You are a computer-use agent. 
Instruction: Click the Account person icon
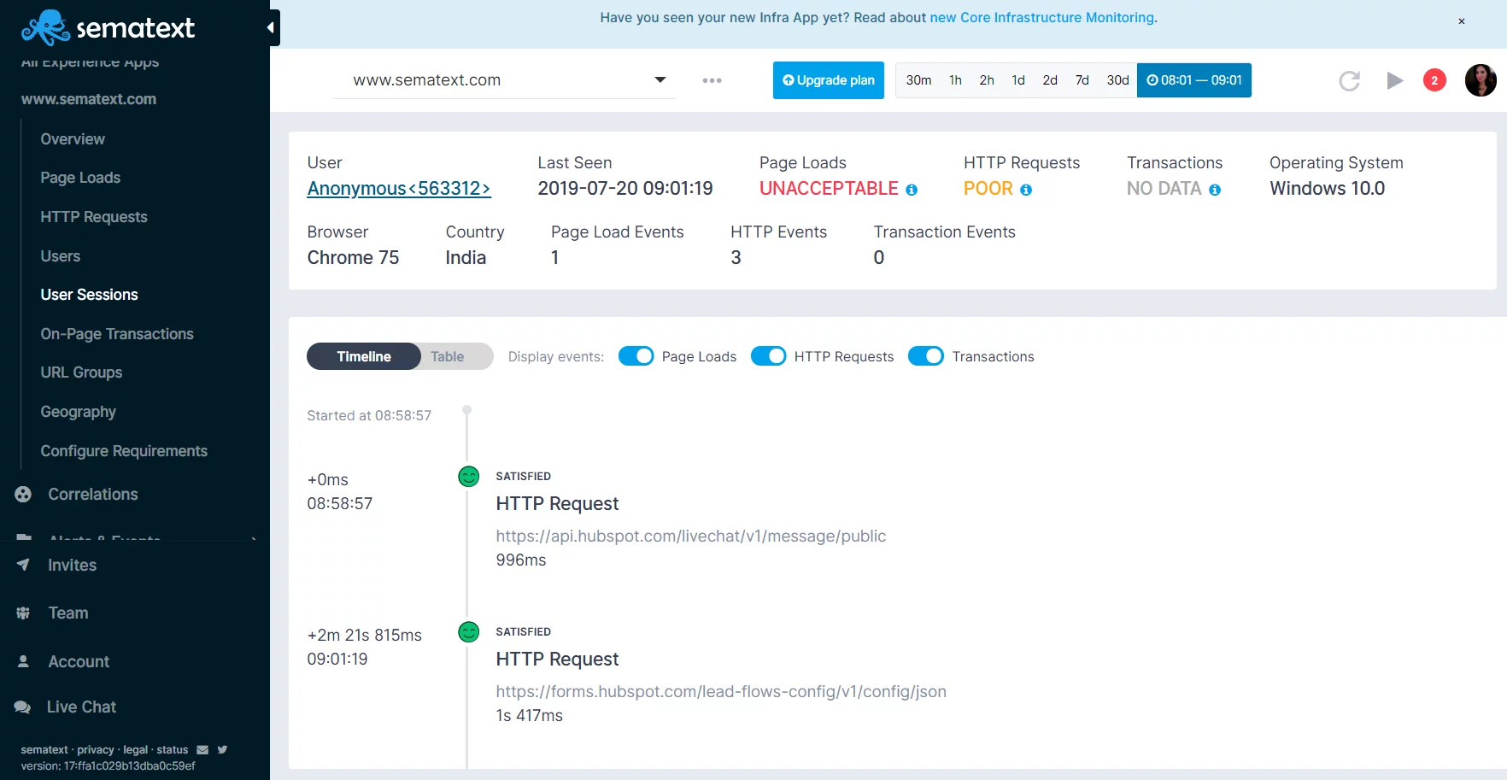(23, 661)
